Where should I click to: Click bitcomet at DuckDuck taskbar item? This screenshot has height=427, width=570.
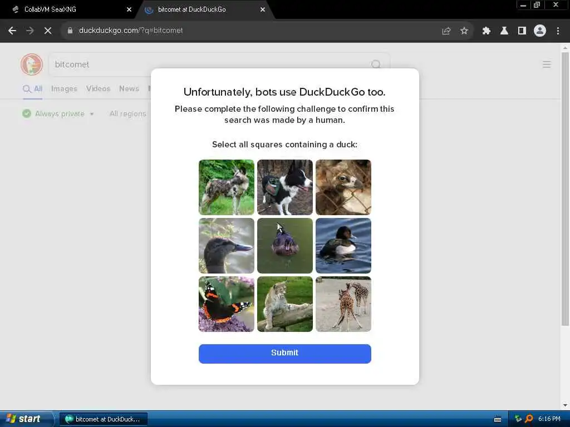click(x=104, y=419)
